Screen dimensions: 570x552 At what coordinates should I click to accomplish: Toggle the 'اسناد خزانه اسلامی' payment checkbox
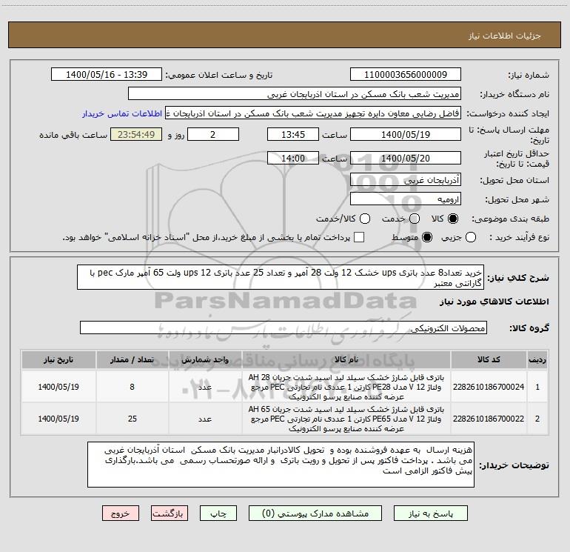pyautogui.click(x=359, y=237)
